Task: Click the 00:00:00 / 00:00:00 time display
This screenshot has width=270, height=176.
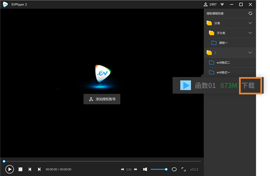Action: [x=58, y=169]
